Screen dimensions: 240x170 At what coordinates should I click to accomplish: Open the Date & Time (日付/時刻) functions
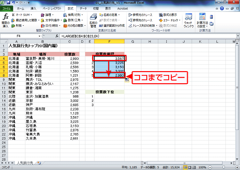[x=51, y=26]
